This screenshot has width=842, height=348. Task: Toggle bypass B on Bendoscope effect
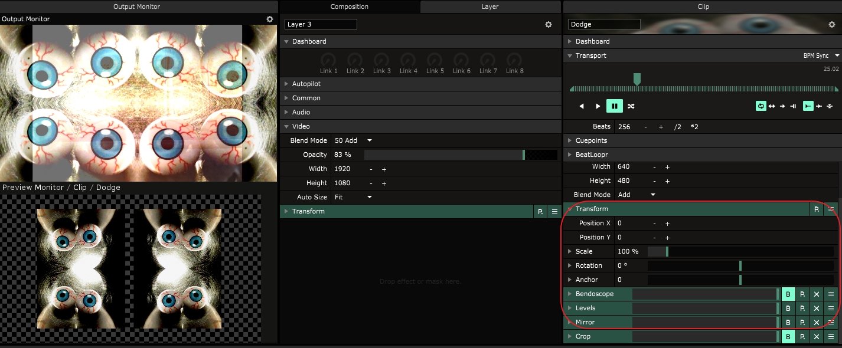tap(788, 294)
